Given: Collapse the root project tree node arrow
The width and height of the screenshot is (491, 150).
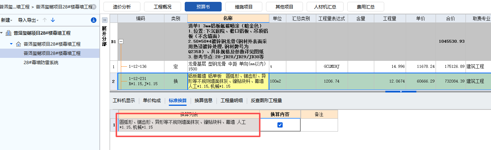Looking at the screenshot, I should point(2,33).
